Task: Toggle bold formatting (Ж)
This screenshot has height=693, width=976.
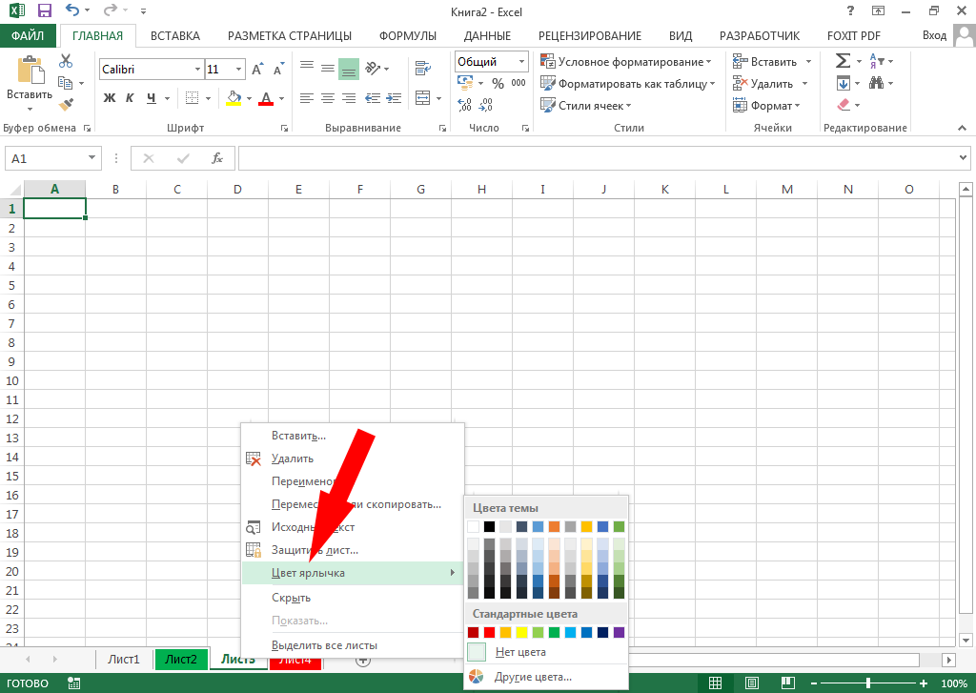Action: (109, 97)
